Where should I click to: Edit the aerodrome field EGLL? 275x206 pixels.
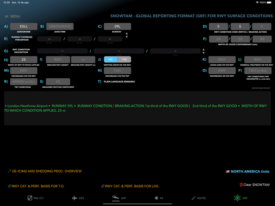(x=24, y=26)
